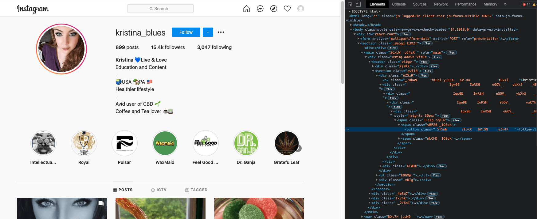Screen dimensions: 537x219
Task: Open the DevTools Memory tab
Action: click(490, 4)
